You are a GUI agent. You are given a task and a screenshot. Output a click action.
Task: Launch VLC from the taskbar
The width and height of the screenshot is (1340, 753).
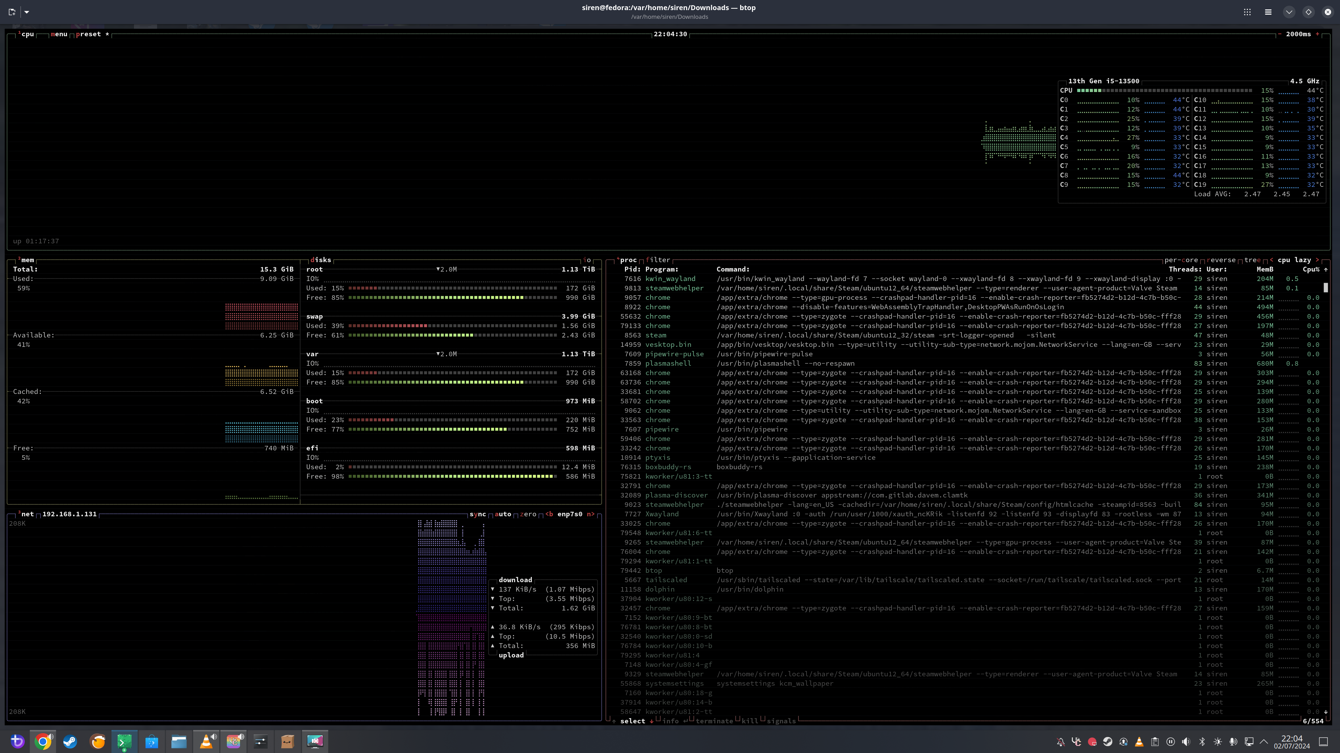tap(207, 741)
